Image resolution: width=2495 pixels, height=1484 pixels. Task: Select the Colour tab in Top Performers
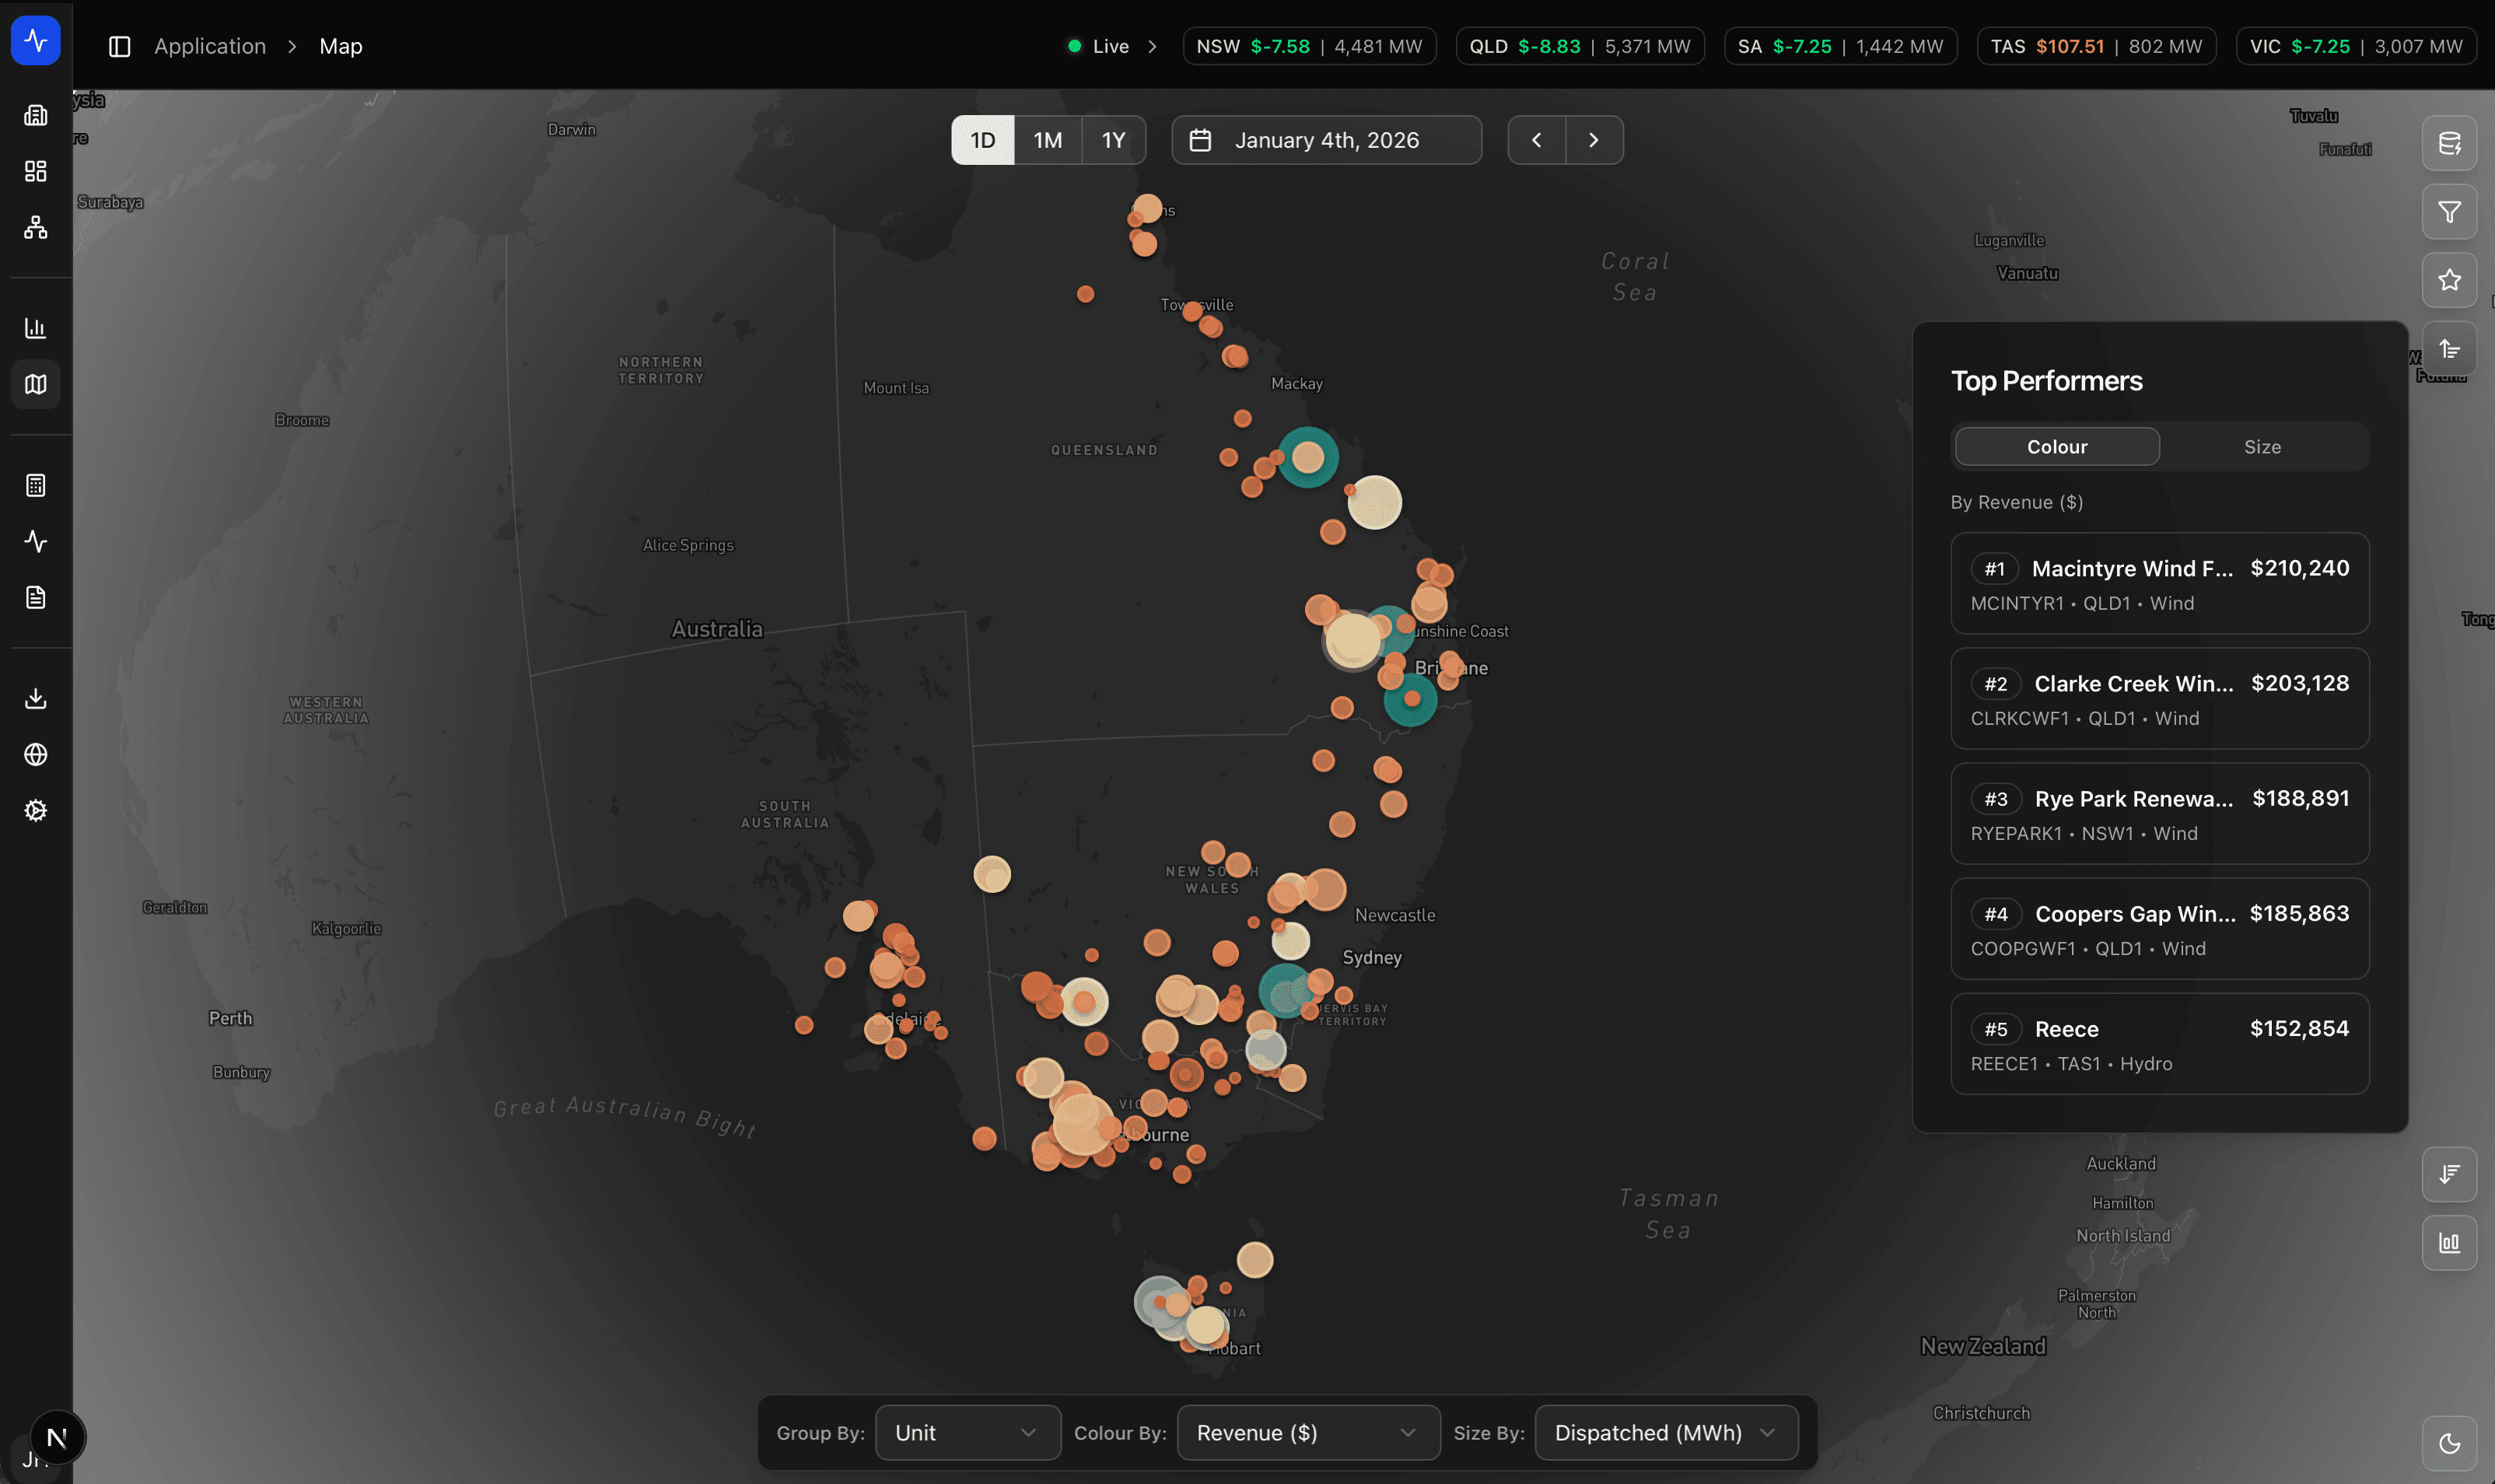pos(2056,447)
